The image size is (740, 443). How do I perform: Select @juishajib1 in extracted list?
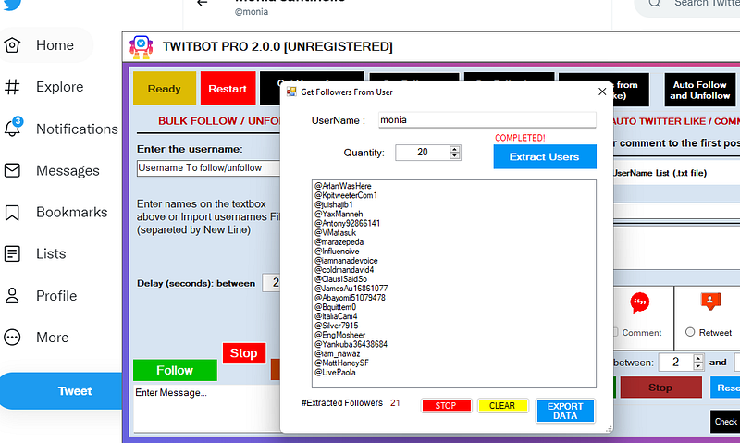(x=334, y=204)
